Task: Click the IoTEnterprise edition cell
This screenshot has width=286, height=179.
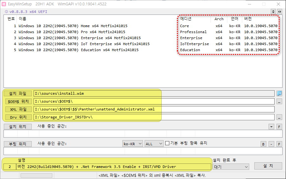Action: [x=194, y=44]
